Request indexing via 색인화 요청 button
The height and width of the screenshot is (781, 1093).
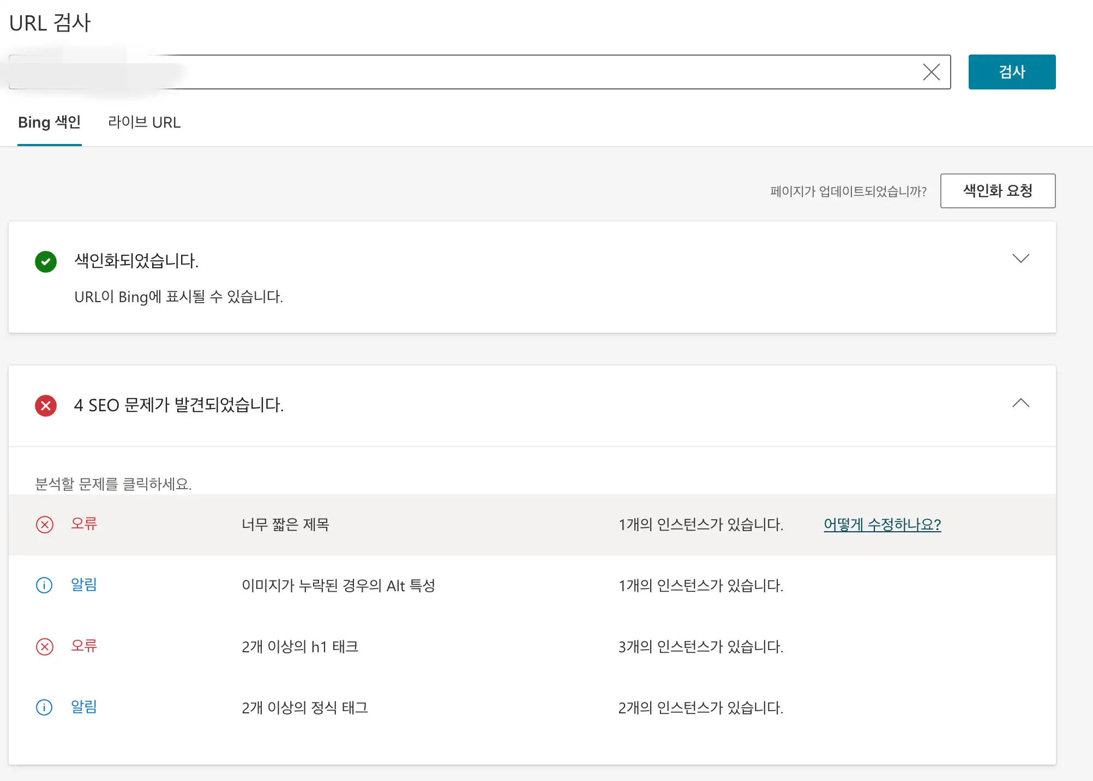click(x=998, y=191)
